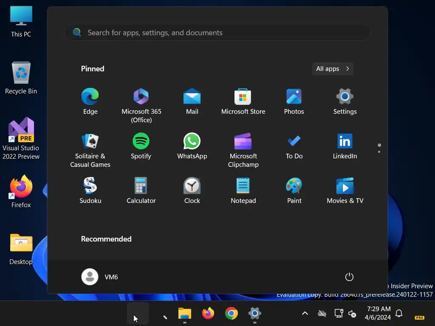Go to next pinned apps page dot
The width and height of the screenshot is (435, 326).
tap(379, 152)
